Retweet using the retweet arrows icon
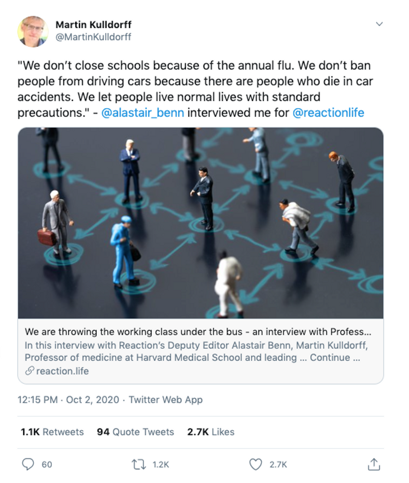This screenshot has height=483, width=409. point(138,464)
